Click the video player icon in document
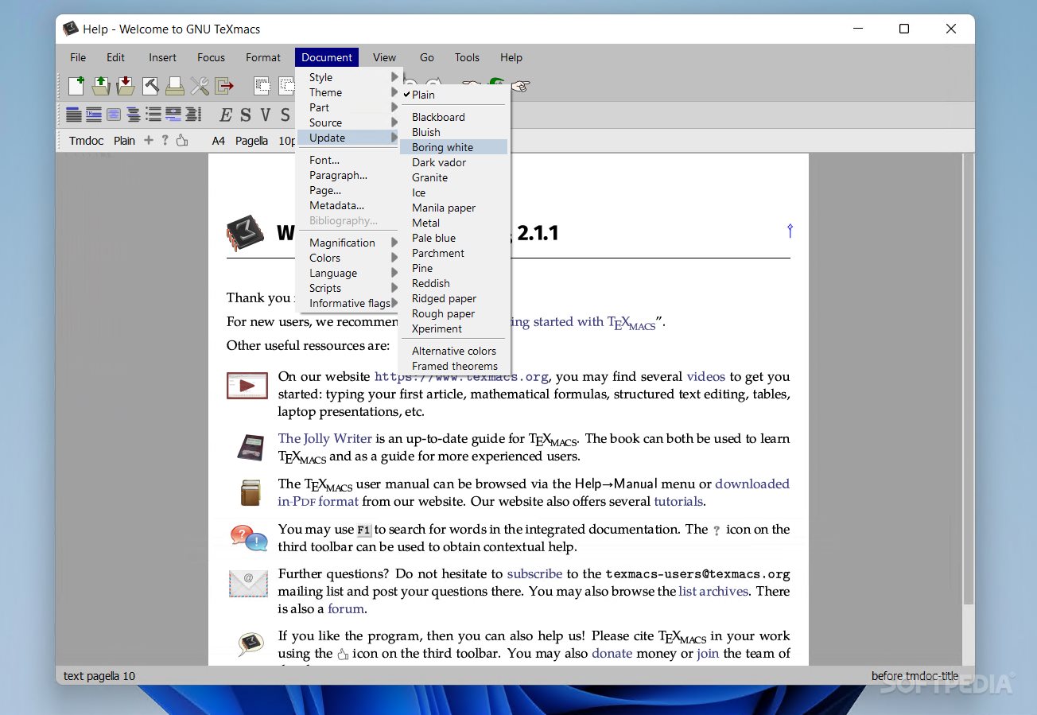This screenshot has width=1037, height=715. click(247, 386)
